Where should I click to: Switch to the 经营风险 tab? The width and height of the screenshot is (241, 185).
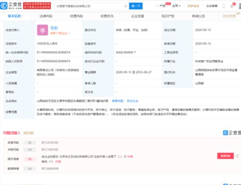pos(77,16)
